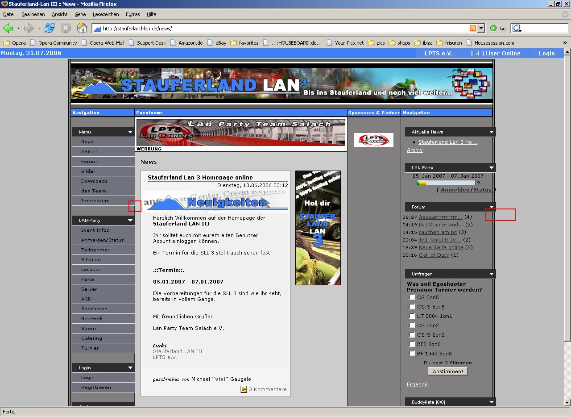Image resolution: width=571 pixels, height=417 pixels.
Task: Click the browser Back arrow button
Action: click(x=8, y=29)
